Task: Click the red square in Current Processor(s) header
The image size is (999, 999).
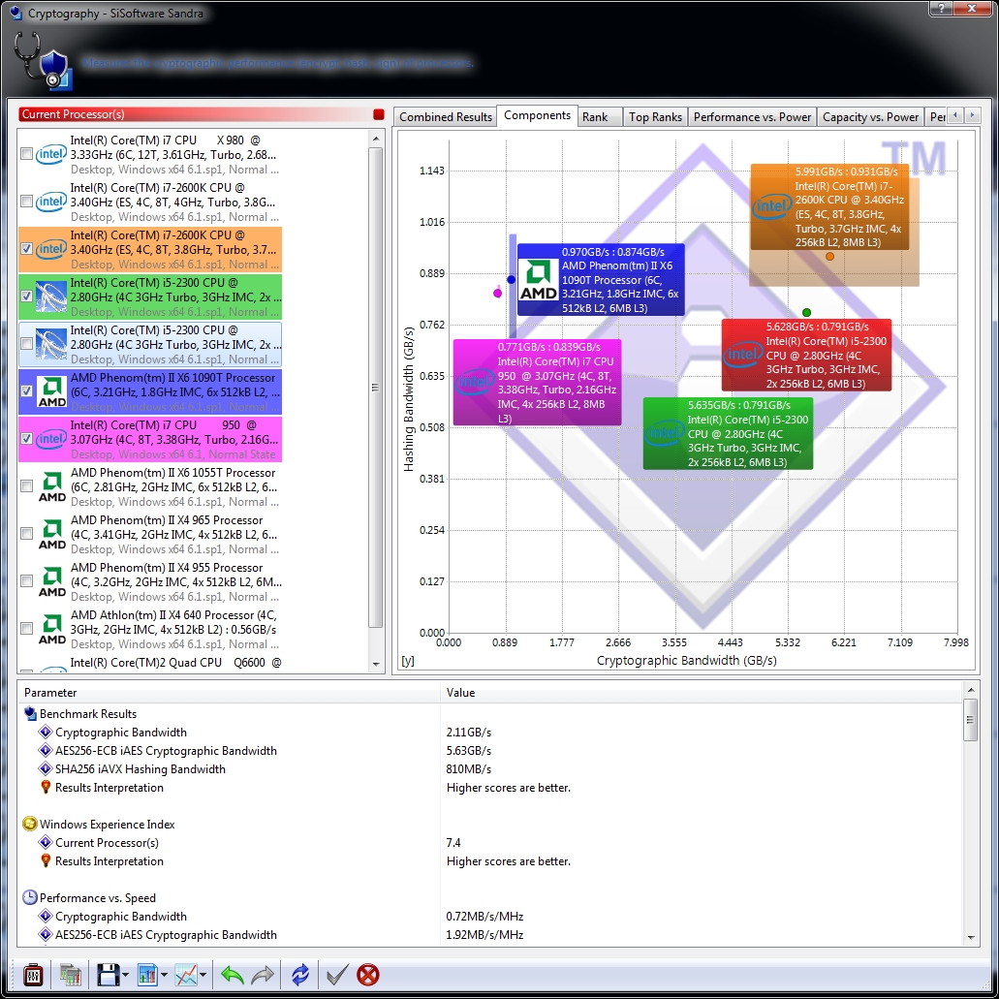Action: (x=379, y=114)
